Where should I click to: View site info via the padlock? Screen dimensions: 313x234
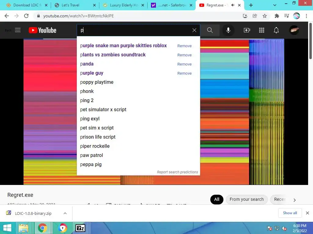pyautogui.click(x=39, y=16)
